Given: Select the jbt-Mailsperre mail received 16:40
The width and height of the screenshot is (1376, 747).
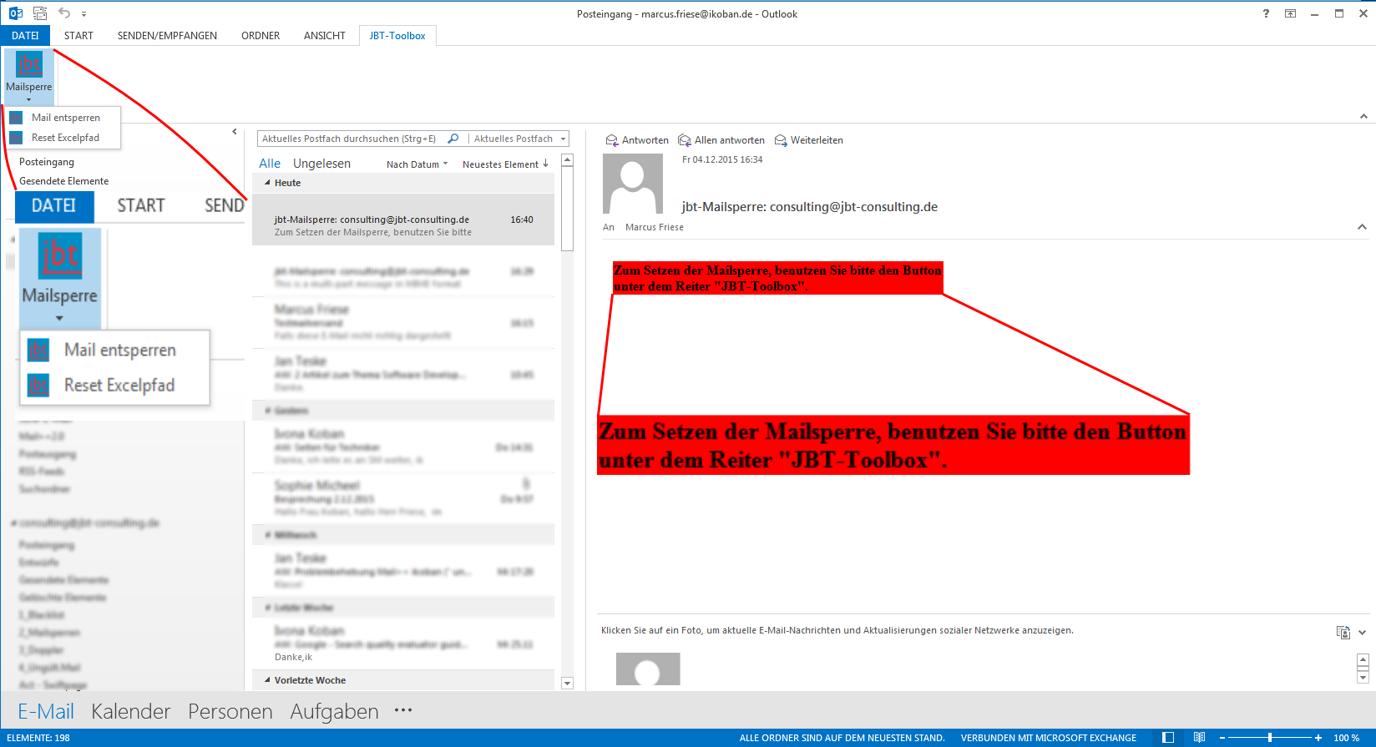Looking at the screenshot, I should pos(403,220).
